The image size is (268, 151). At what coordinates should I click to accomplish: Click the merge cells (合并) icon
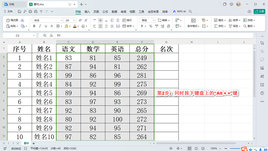click(124, 26)
